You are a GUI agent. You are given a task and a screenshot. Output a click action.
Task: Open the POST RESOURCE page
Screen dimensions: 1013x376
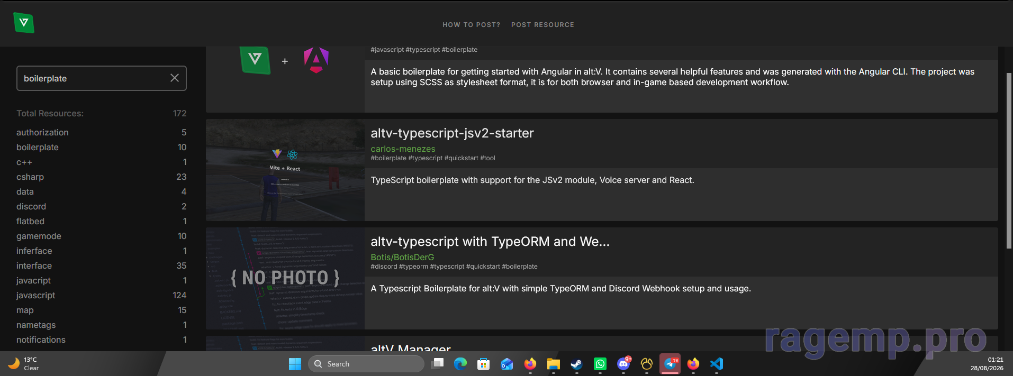pos(542,25)
